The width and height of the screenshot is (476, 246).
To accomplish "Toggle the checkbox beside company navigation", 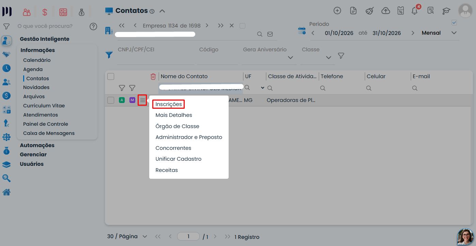I will [242, 26].
